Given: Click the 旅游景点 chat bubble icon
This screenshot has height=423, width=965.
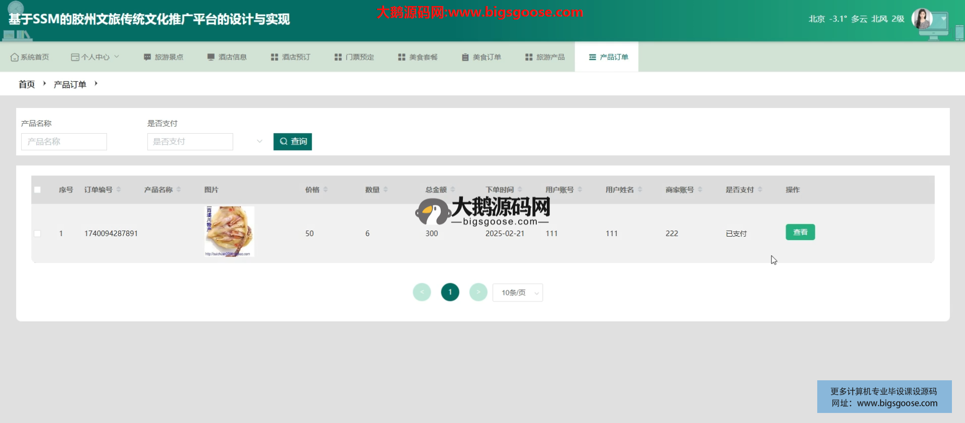Looking at the screenshot, I should pos(147,57).
